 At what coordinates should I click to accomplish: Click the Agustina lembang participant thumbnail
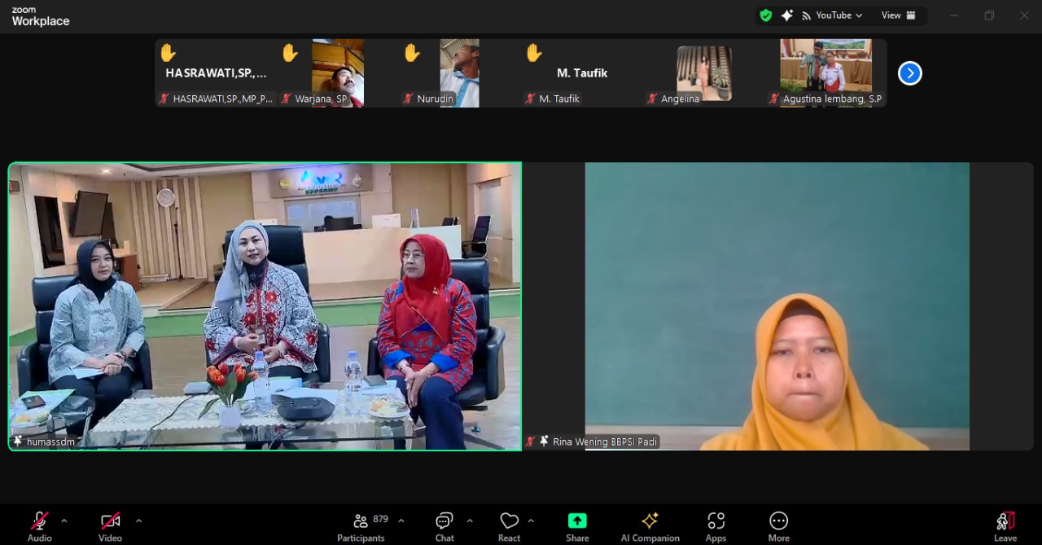pyautogui.click(x=825, y=73)
